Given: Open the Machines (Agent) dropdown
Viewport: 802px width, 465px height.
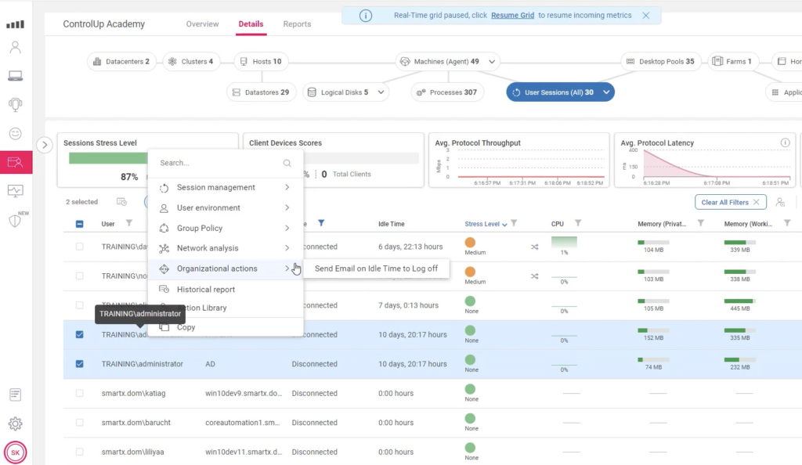Looking at the screenshot, I should [492, 62].
